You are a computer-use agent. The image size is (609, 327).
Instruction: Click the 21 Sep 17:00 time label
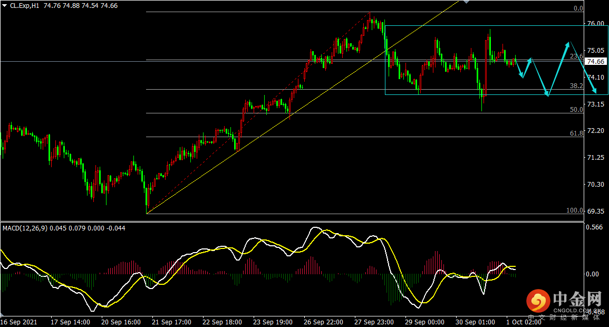tap(172, 322)
